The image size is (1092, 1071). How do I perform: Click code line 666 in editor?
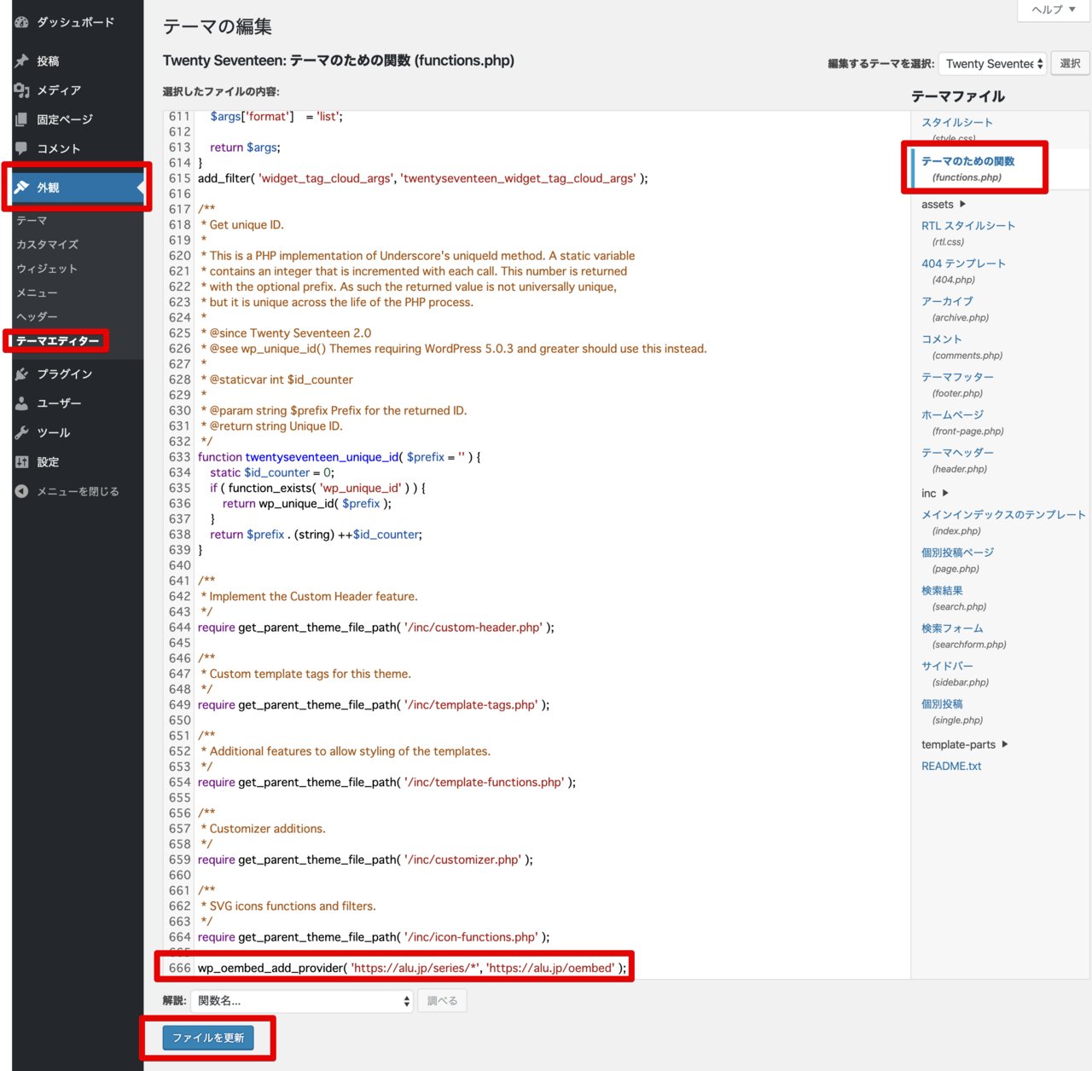pyautogui.click(x=411, y=968)
